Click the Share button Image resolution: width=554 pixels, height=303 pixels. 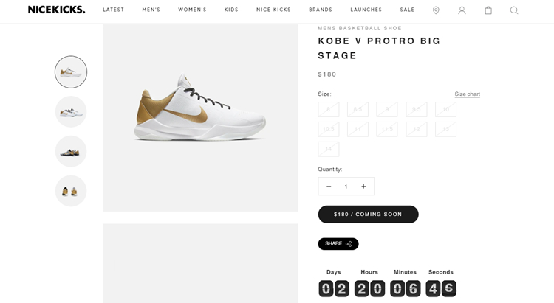click(338, 244)
